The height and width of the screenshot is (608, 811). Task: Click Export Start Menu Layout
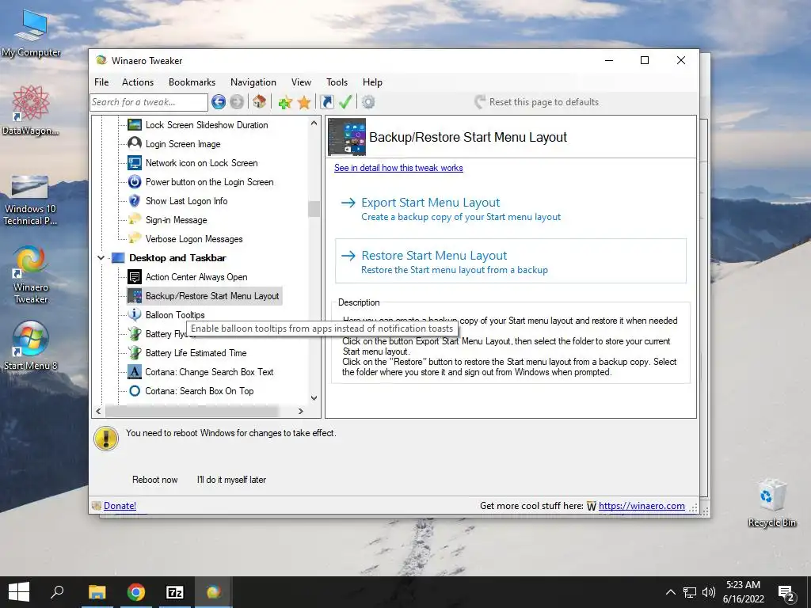click(x=510, y=209)
